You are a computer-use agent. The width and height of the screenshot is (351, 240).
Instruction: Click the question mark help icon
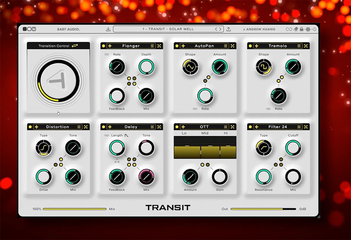click(x=34, y=29)
